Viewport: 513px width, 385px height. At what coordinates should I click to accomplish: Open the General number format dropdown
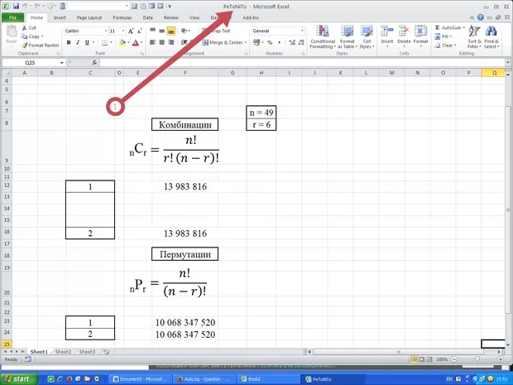tap(302, 31)
